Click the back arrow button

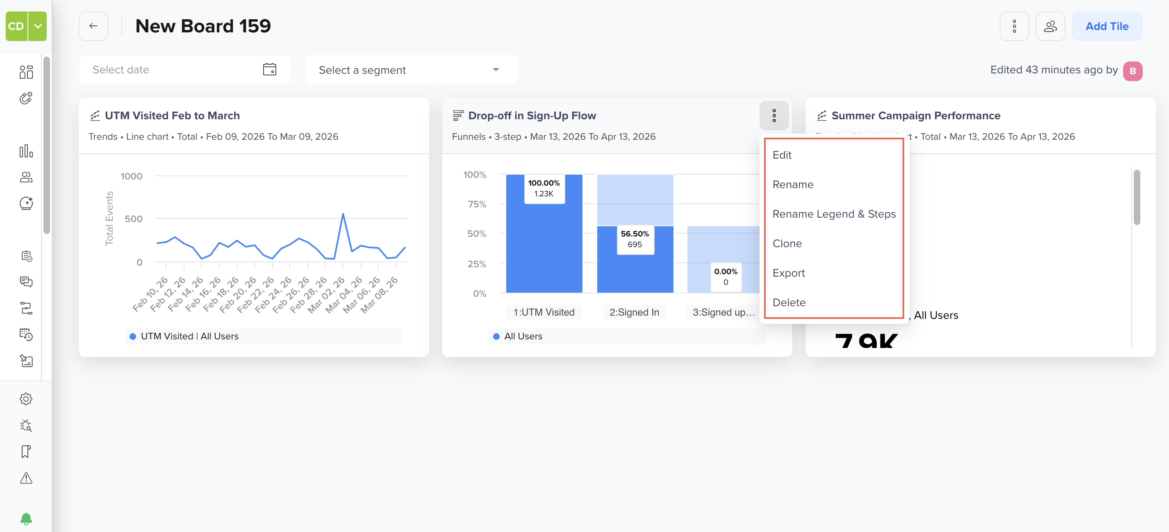[93, 26]
